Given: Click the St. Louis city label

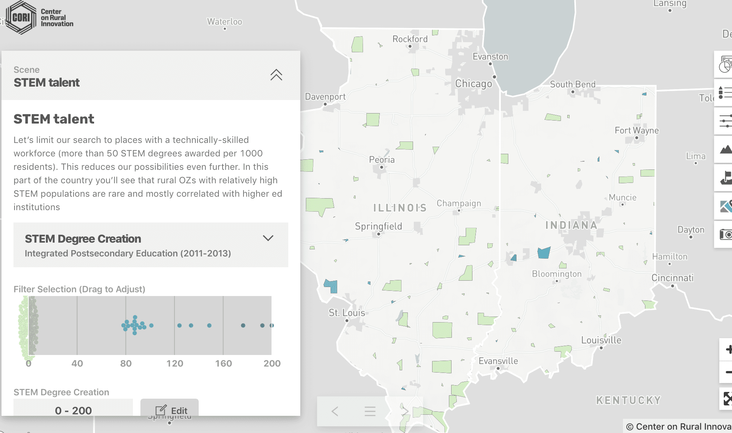Looking at the screenshot, I should 347,312.
